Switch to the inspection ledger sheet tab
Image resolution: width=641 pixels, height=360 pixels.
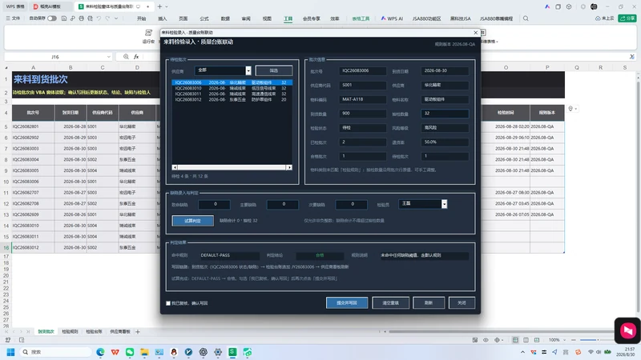point(94,332)
